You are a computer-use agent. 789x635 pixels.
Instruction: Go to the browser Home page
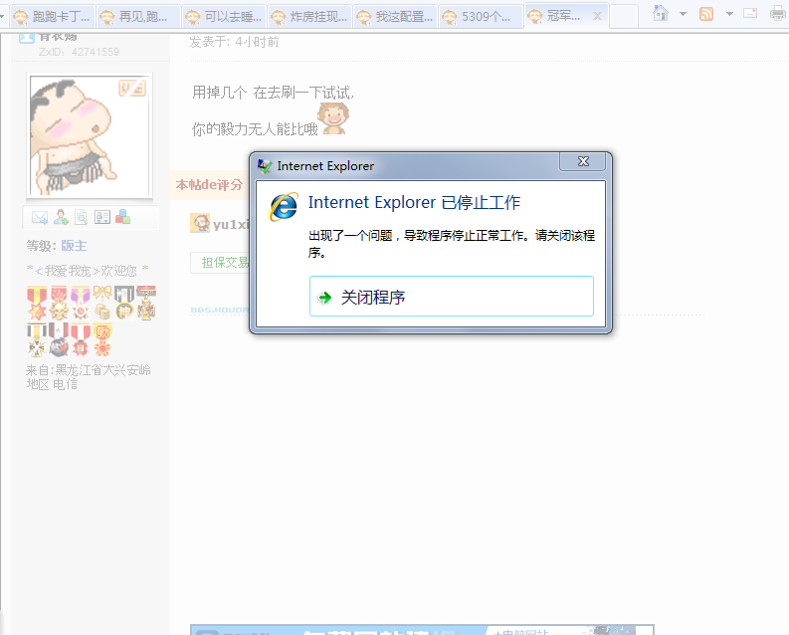[661, 14]
